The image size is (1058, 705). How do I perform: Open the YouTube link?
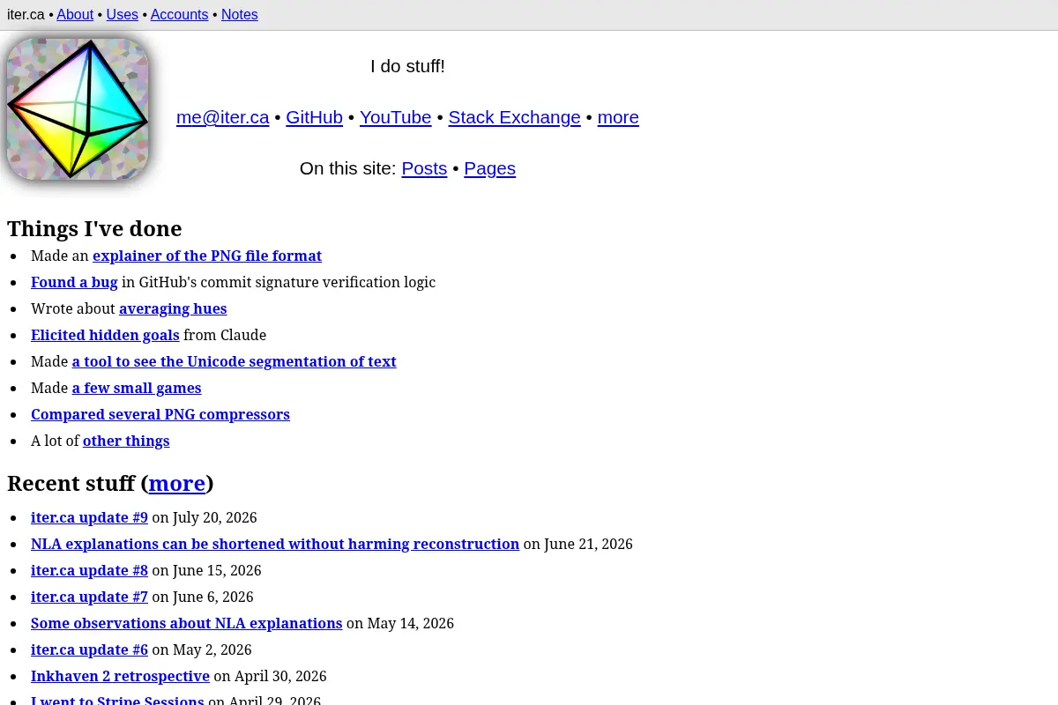pyautogui.click(x=396, y=117)
